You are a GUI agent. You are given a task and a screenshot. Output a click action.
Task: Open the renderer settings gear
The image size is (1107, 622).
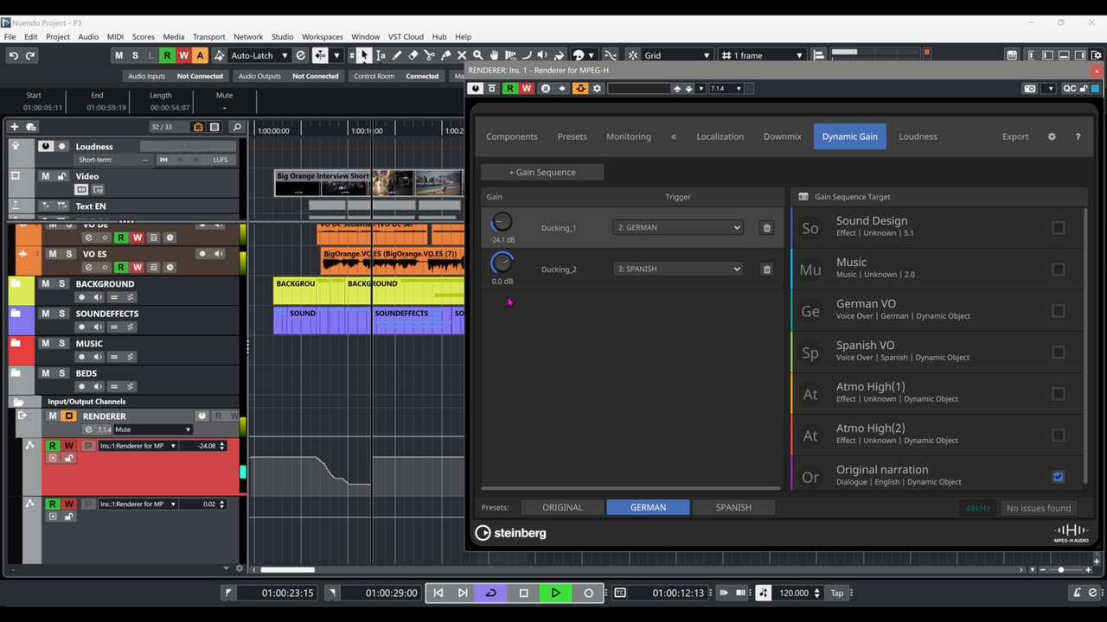click(1052, 136)
